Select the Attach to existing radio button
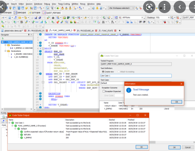195x151 pixels. [119, 72]
